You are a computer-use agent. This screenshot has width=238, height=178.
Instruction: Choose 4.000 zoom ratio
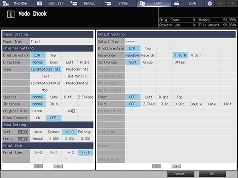click(x=53, y=139)
